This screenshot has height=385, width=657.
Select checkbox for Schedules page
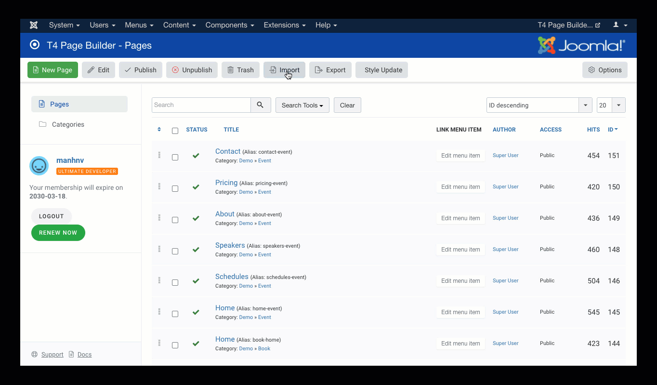click(x=175, y=282)
